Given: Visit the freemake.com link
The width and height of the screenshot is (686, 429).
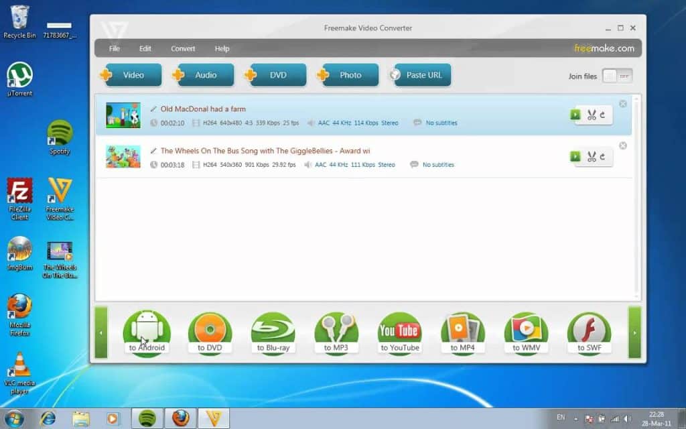Looking at the screenshot, I should [604, 48].
